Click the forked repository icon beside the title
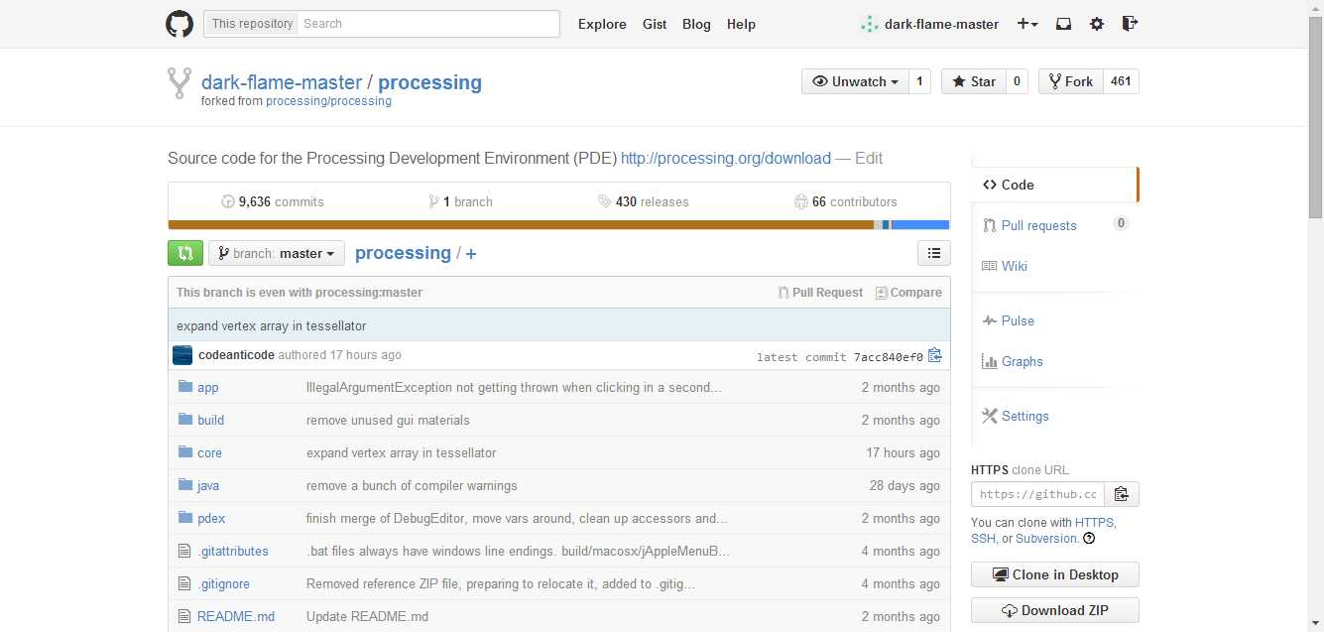Screen dimensions: 1324x632 (180, 83)
